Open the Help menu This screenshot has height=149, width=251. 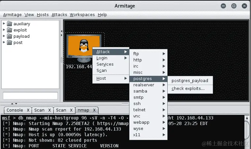point(102,15)
